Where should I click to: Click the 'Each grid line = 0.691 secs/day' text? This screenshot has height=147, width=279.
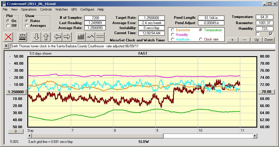click(51, 142)
